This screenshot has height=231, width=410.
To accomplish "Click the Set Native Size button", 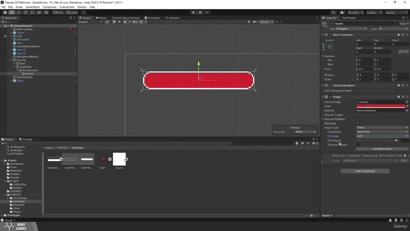I will [x=382, y=149].
